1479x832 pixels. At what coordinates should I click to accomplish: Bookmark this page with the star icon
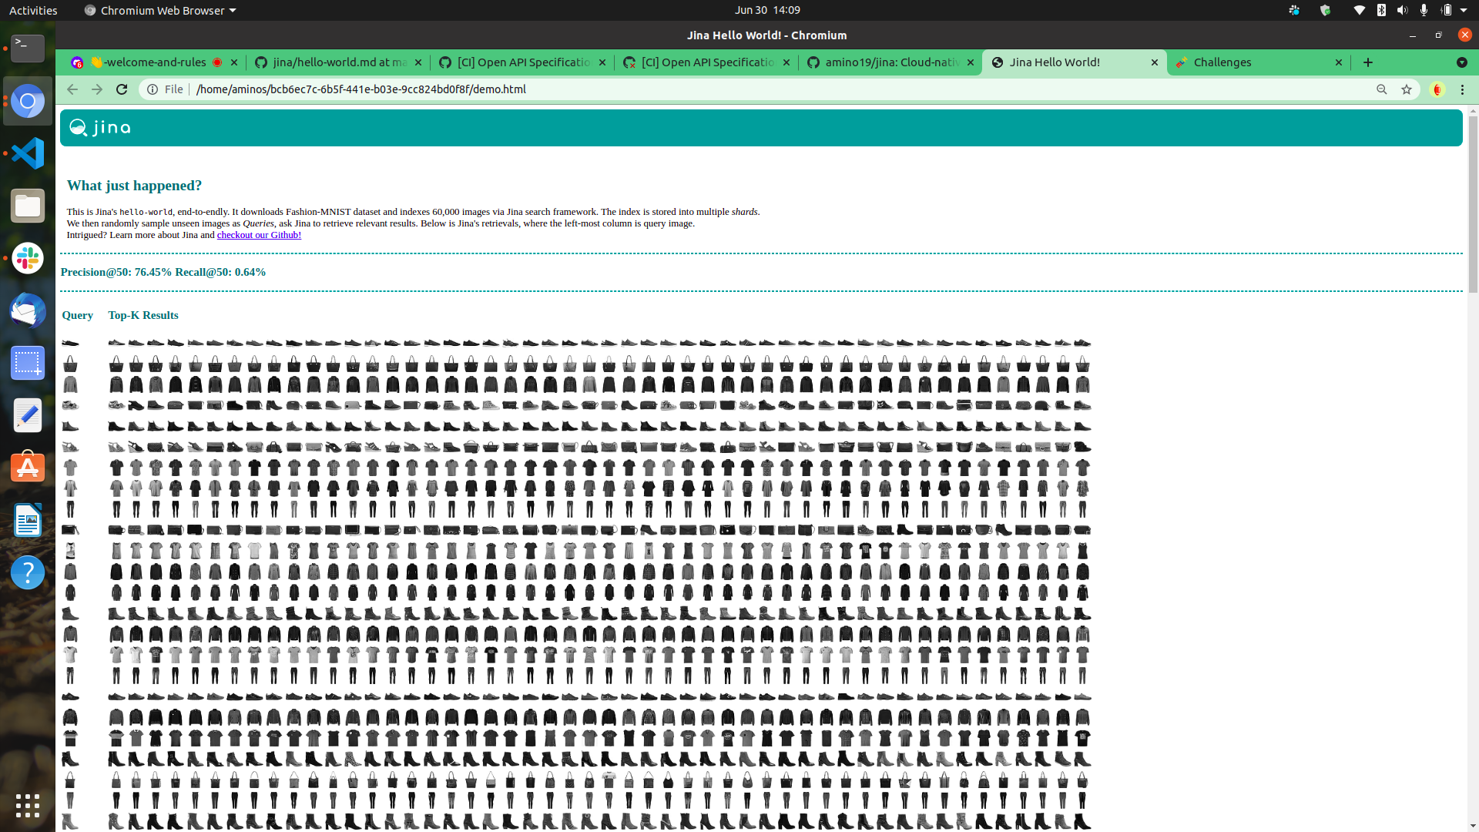[x=1407, y=89]
